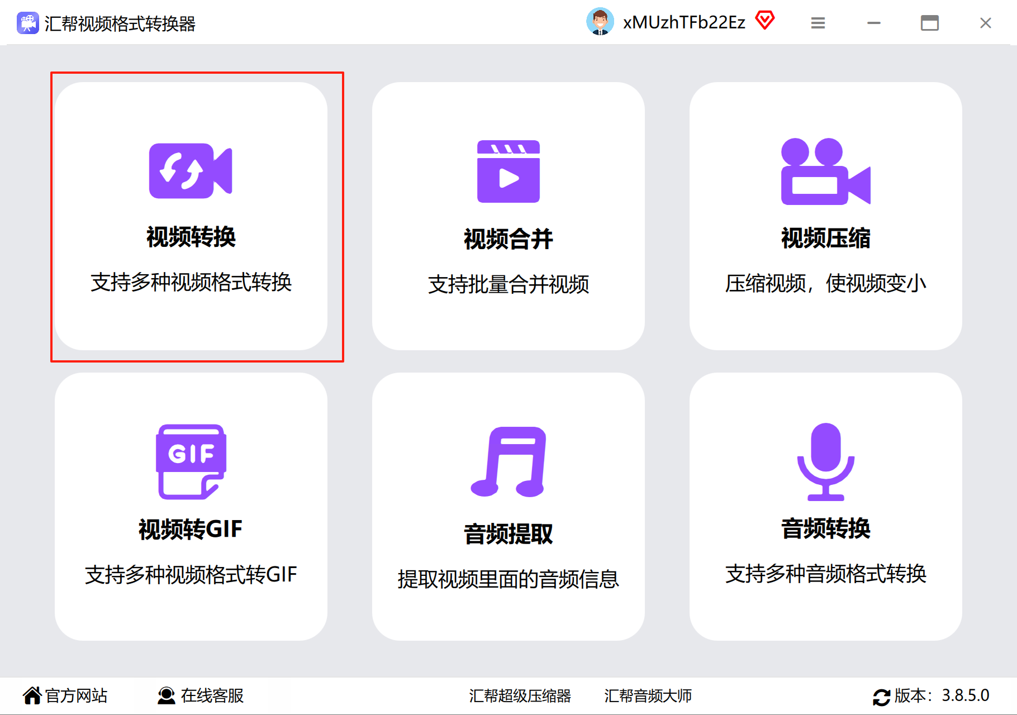Viewport: 1017px width, 715px height.
Task: Click the 视频转换 title text
Action: [x=191, y=237]
